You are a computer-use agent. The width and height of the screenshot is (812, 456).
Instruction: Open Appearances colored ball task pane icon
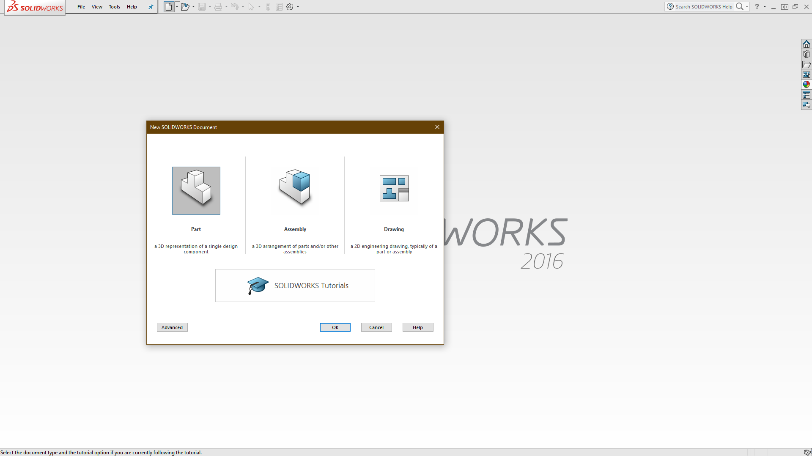807,85
